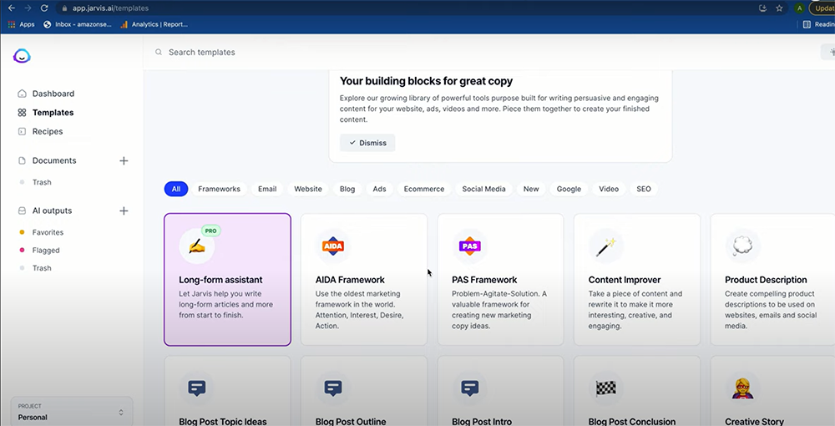The width and height of the screenshot is (835, 426).
Task: Click the search magnifier icon
Action: click(x=158, y=52)
